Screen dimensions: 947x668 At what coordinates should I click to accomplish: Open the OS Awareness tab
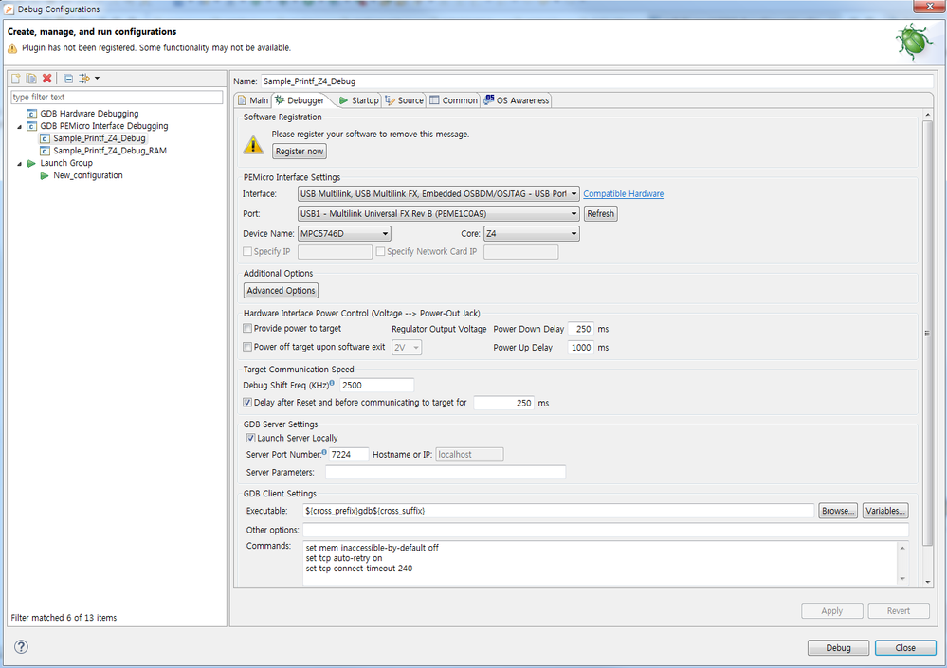click(517, 100)
